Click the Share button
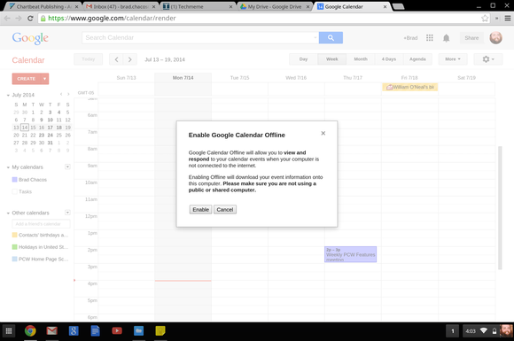514x341 pixels. (471, 38)
